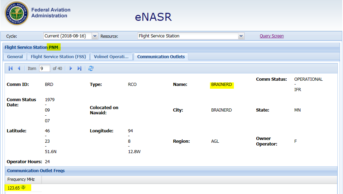
Task: Go to previous item in pager
Action: click(x=19, y=69)
